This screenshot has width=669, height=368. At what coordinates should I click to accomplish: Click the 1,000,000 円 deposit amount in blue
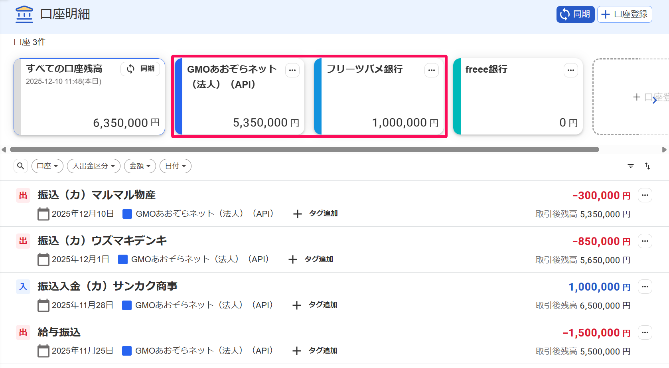coord(600,287)
